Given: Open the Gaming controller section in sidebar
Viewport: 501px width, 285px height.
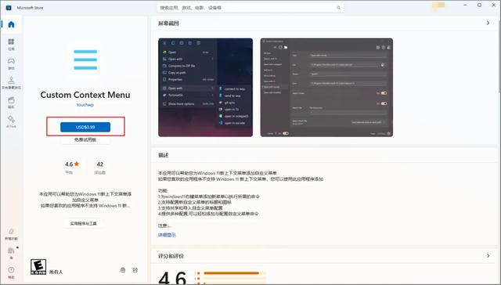Looking at the screenshot, I should coord(11,63).
